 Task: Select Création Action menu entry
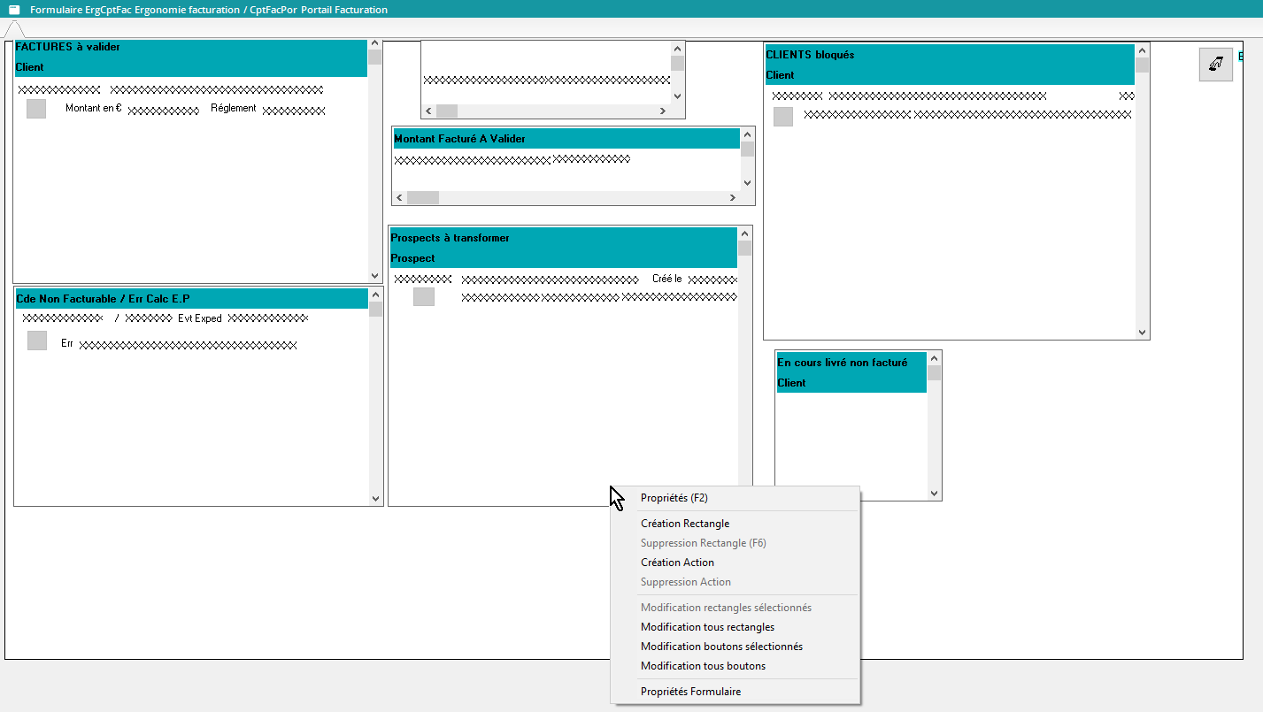tap(677, 563)
